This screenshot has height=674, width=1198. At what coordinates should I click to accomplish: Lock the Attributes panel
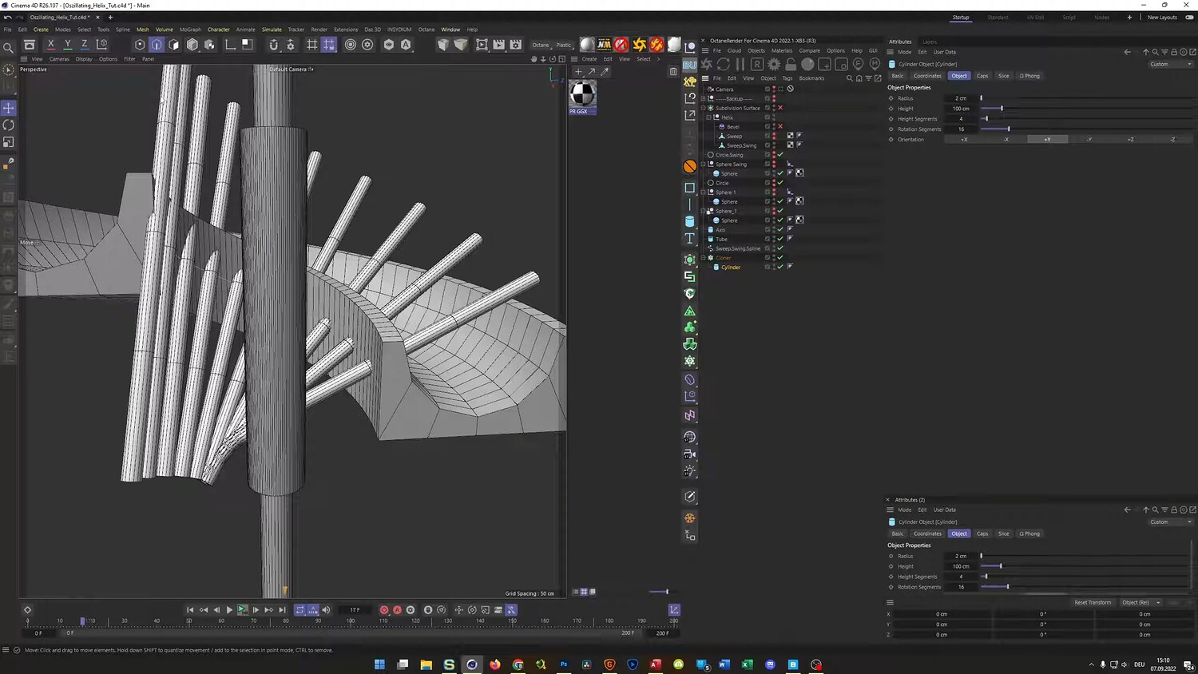coord(1174,52)
